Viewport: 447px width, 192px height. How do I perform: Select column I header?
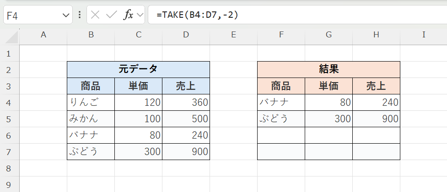424,35
